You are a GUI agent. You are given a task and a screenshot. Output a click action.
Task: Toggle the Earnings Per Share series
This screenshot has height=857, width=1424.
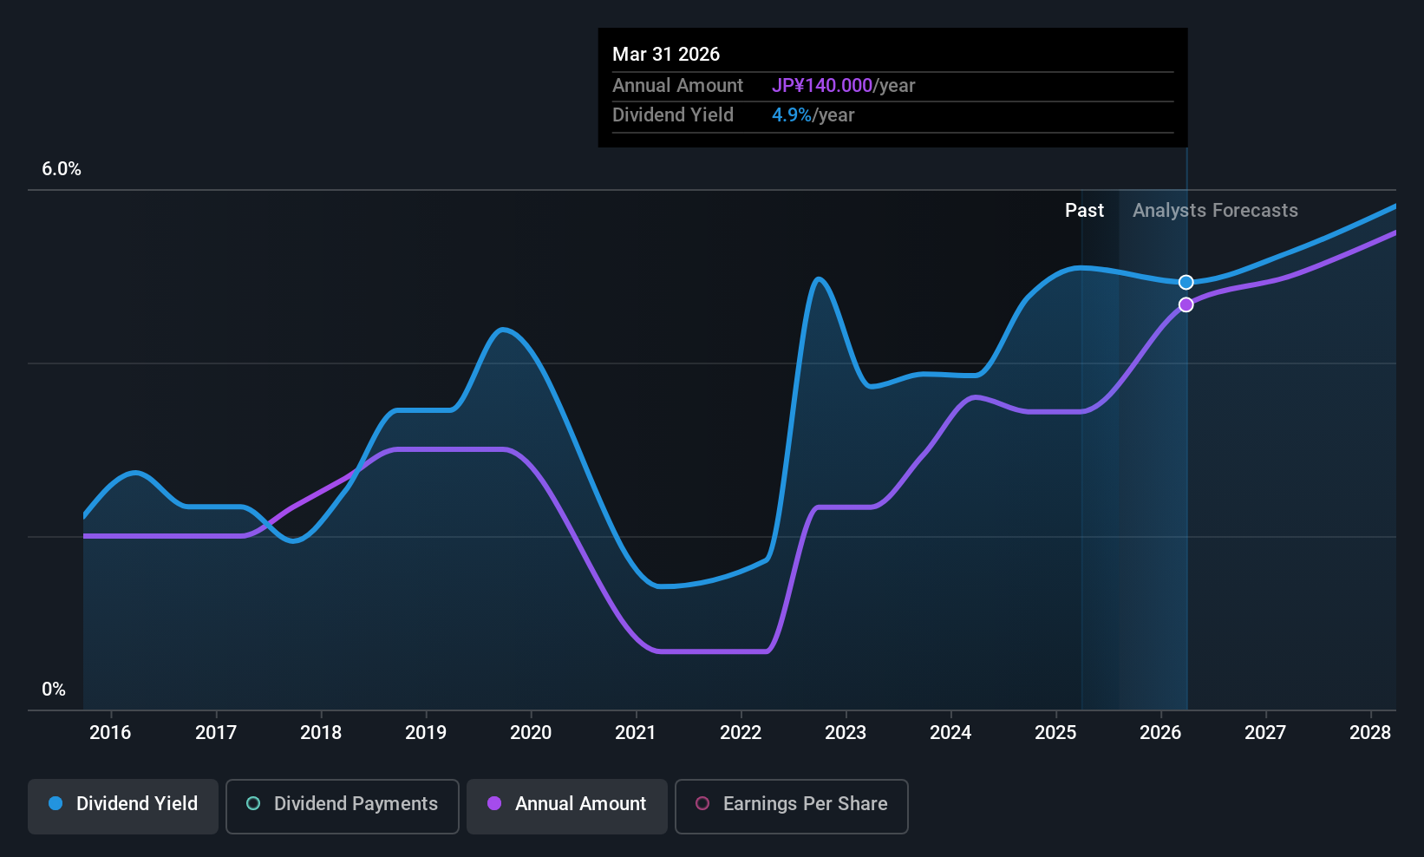click(x=792, y=807)
